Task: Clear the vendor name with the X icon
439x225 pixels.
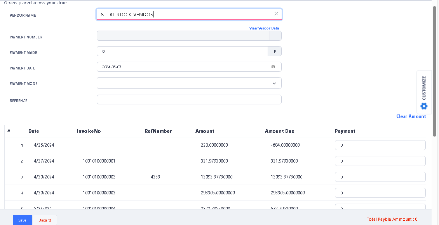Action: 276,14
